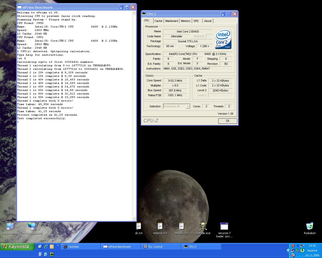
Task: Switch to the Mainboard tab in CPU-Z
Action: pyautogui.click(x=172, y=21)
